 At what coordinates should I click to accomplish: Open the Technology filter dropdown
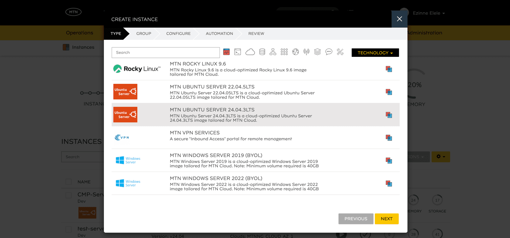click(375, 53)
